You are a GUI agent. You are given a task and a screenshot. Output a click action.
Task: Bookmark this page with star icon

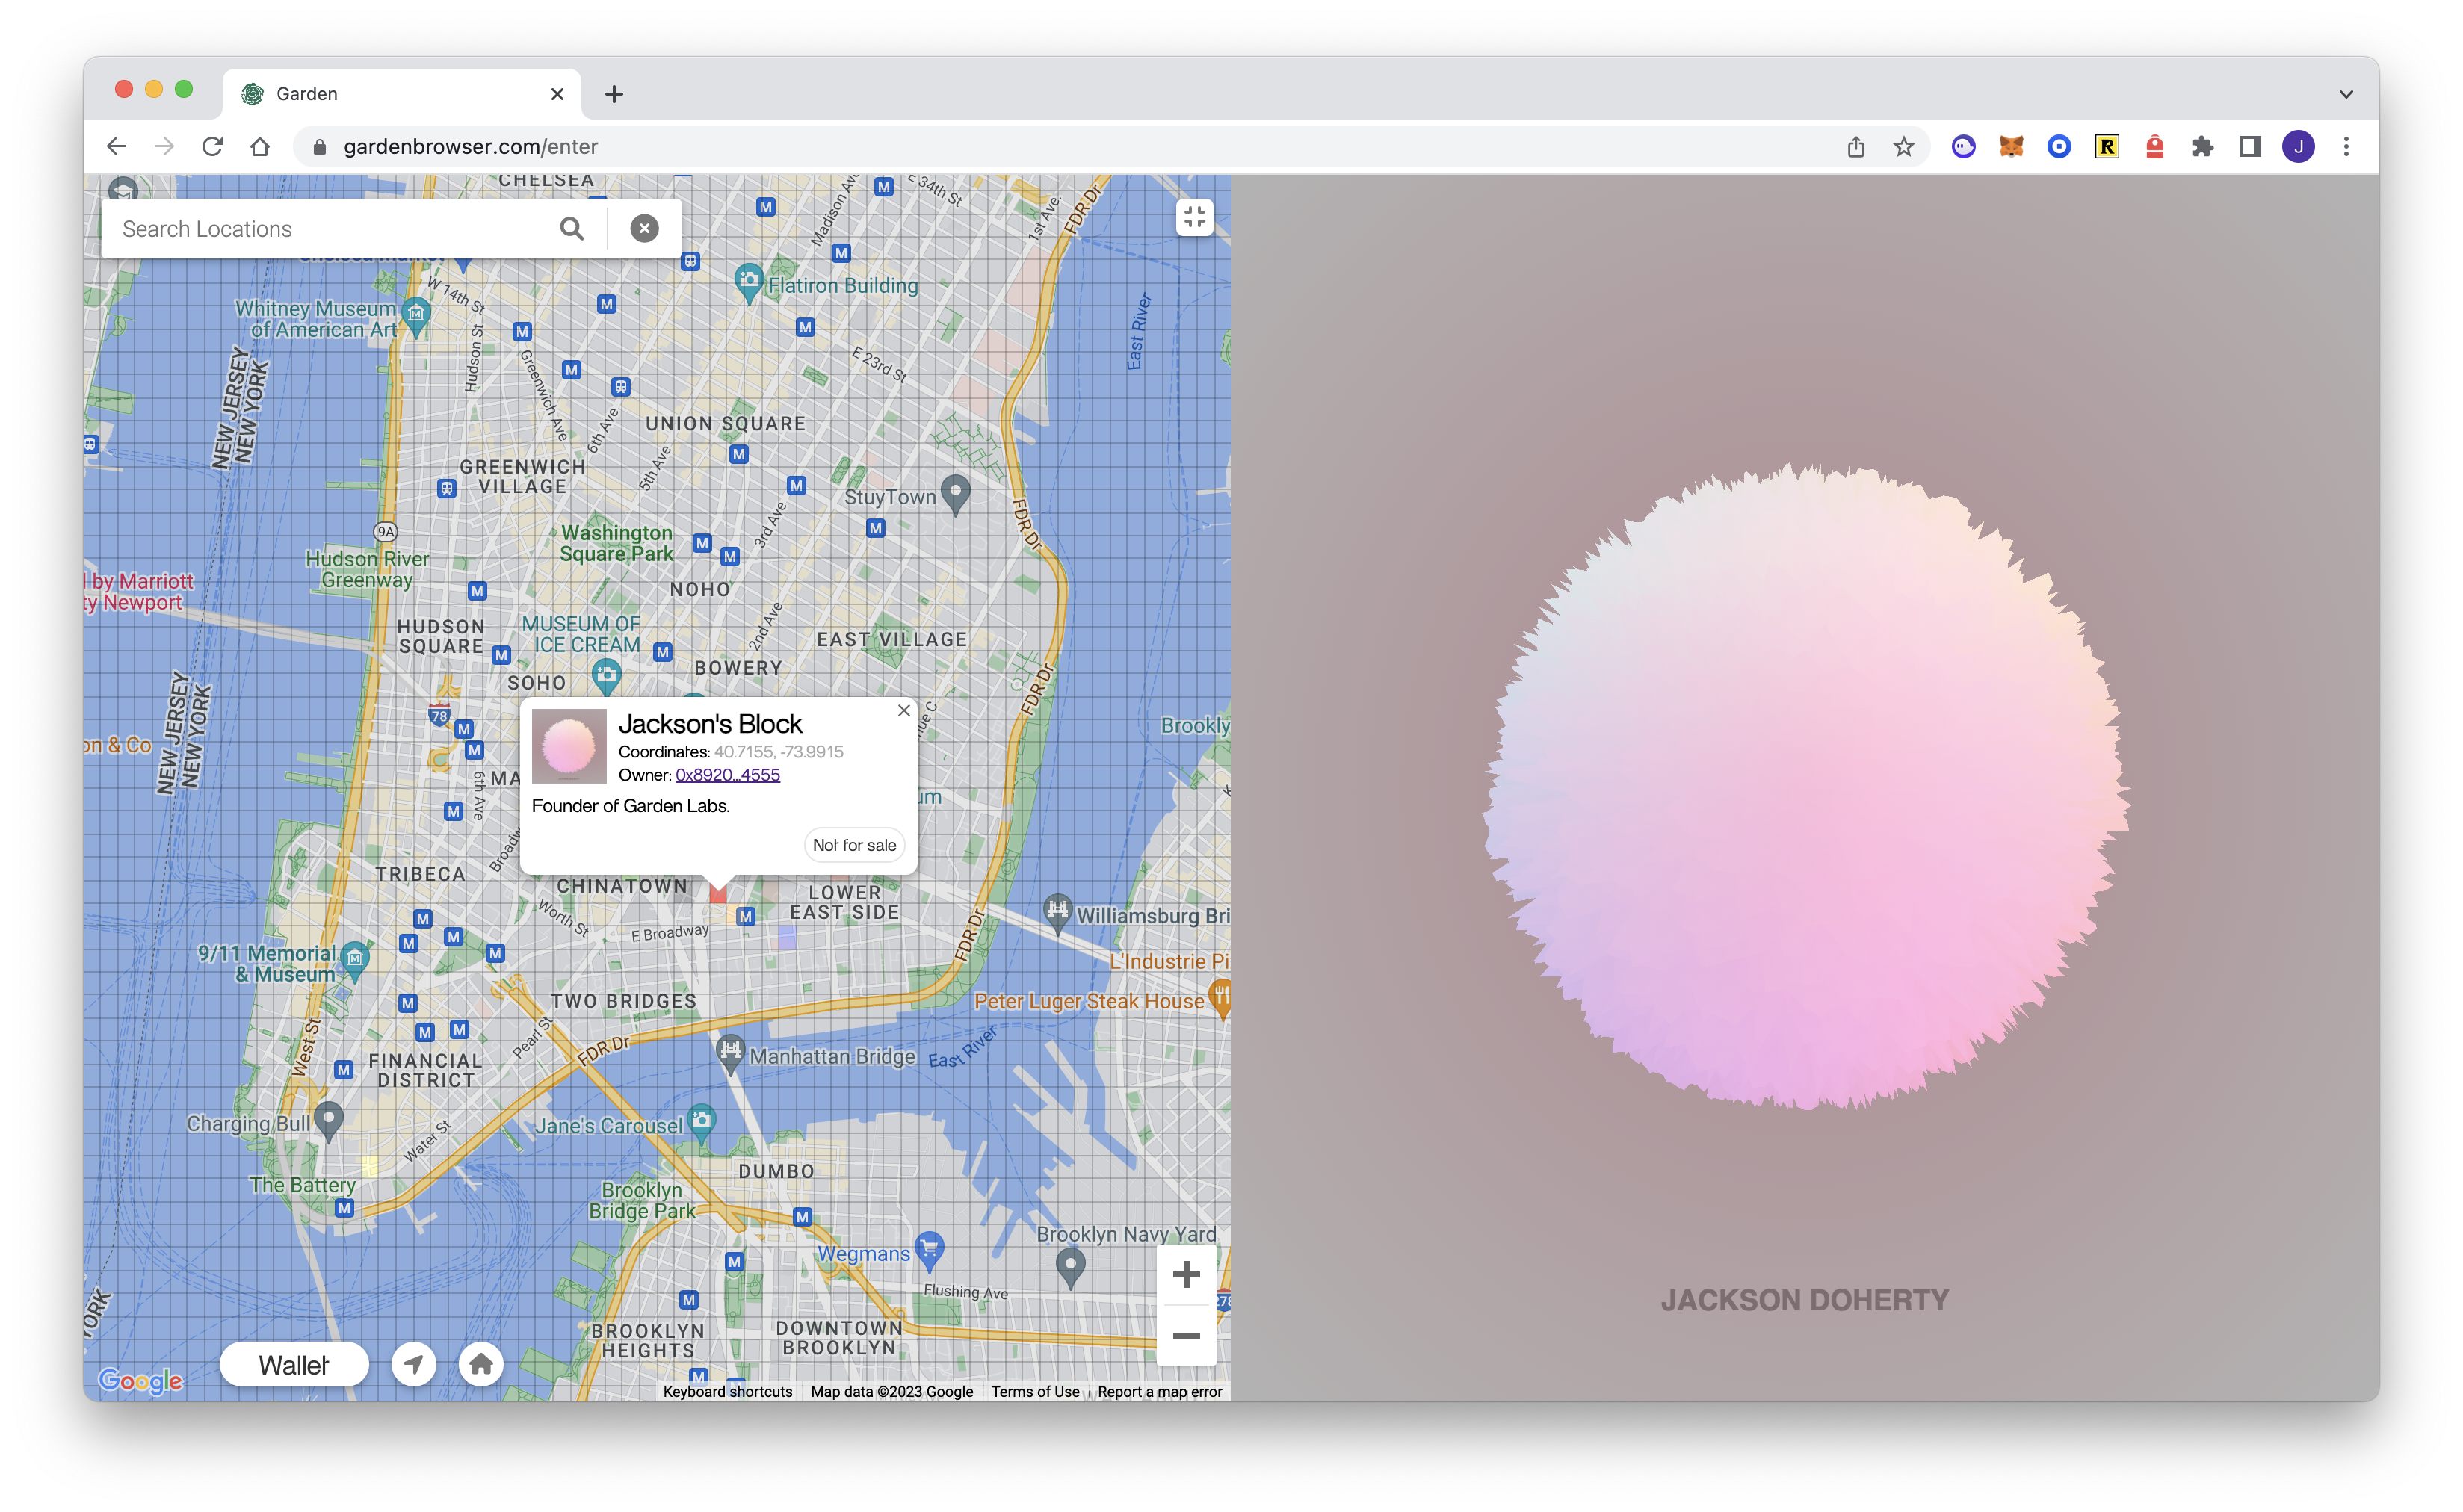(1904, 147)
